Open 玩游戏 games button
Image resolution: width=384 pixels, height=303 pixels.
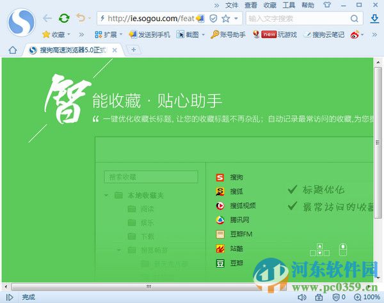[275, 35]
